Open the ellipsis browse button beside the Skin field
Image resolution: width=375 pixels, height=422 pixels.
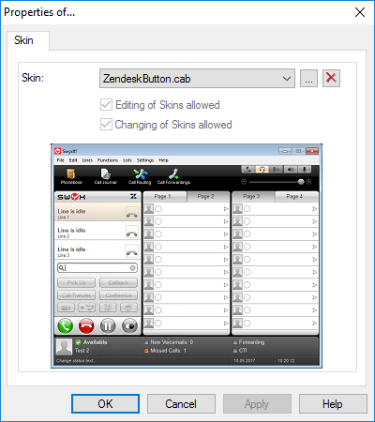pyautogui.click(x=308, y=78)
